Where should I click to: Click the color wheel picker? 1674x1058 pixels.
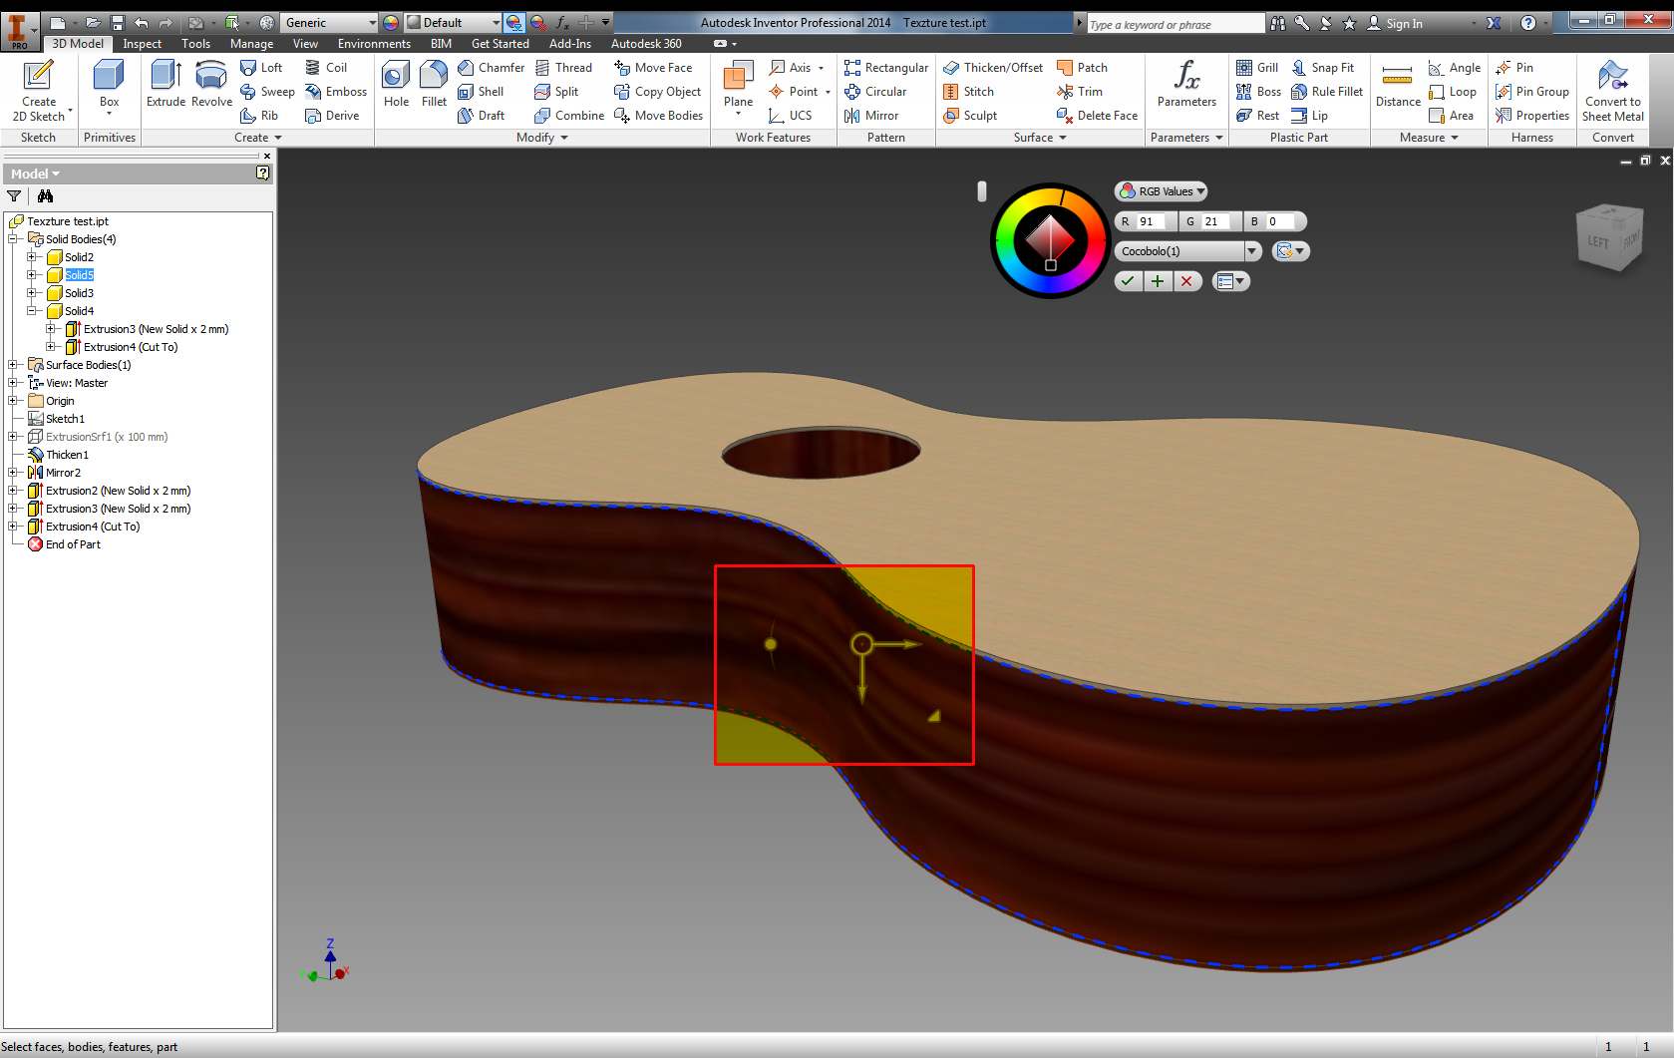tap(1049, 240)
